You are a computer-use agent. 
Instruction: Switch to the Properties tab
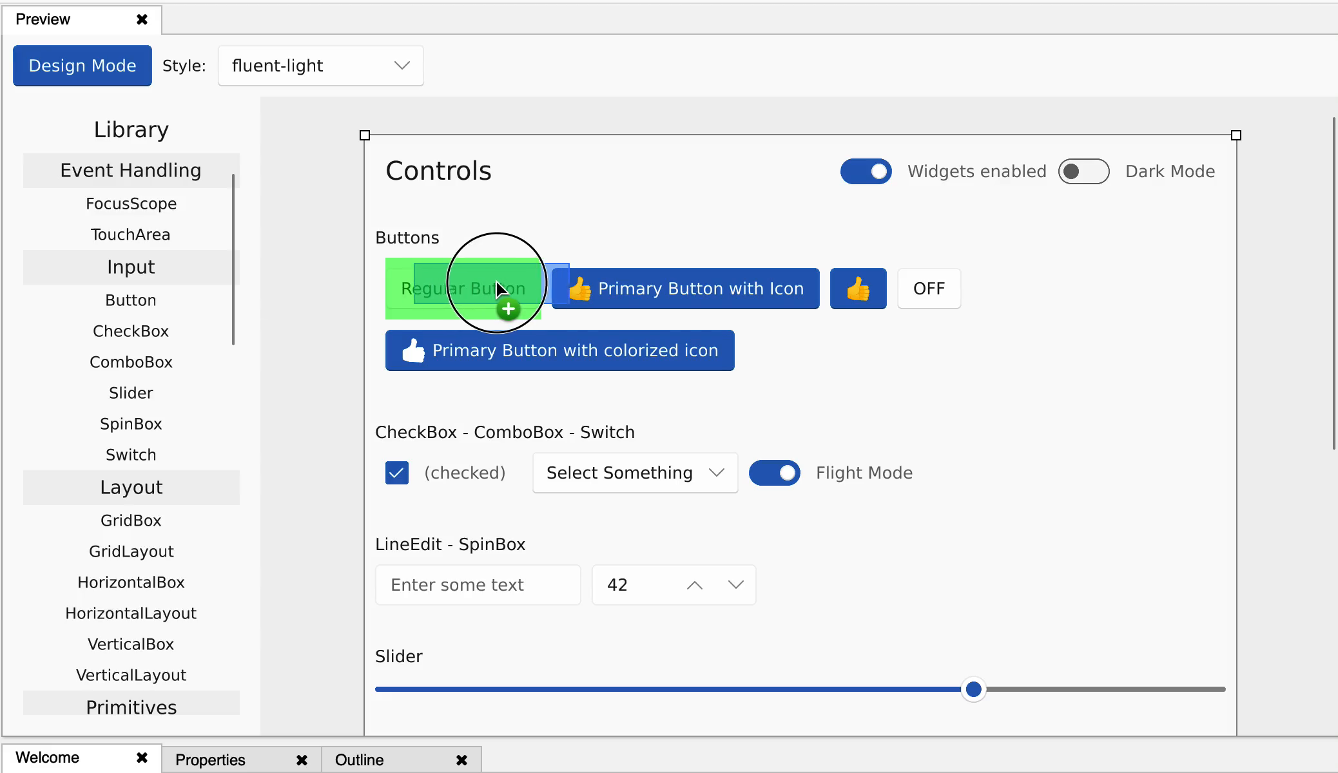[210, 760]
